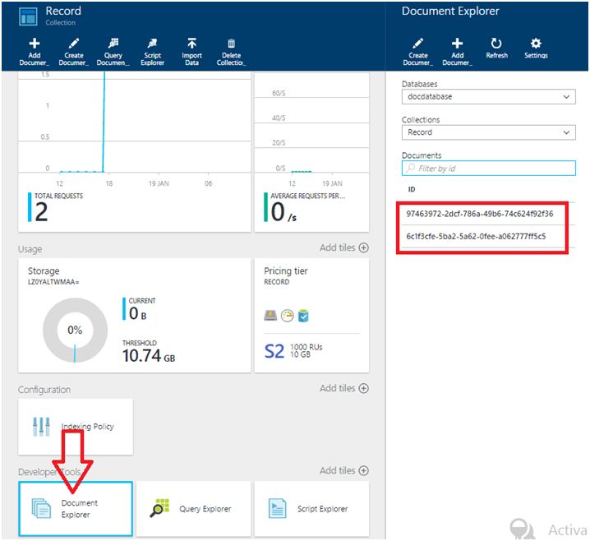Open Script Explorer toolbar icon
Screen dimensions: 590x541
click(152, 52)
